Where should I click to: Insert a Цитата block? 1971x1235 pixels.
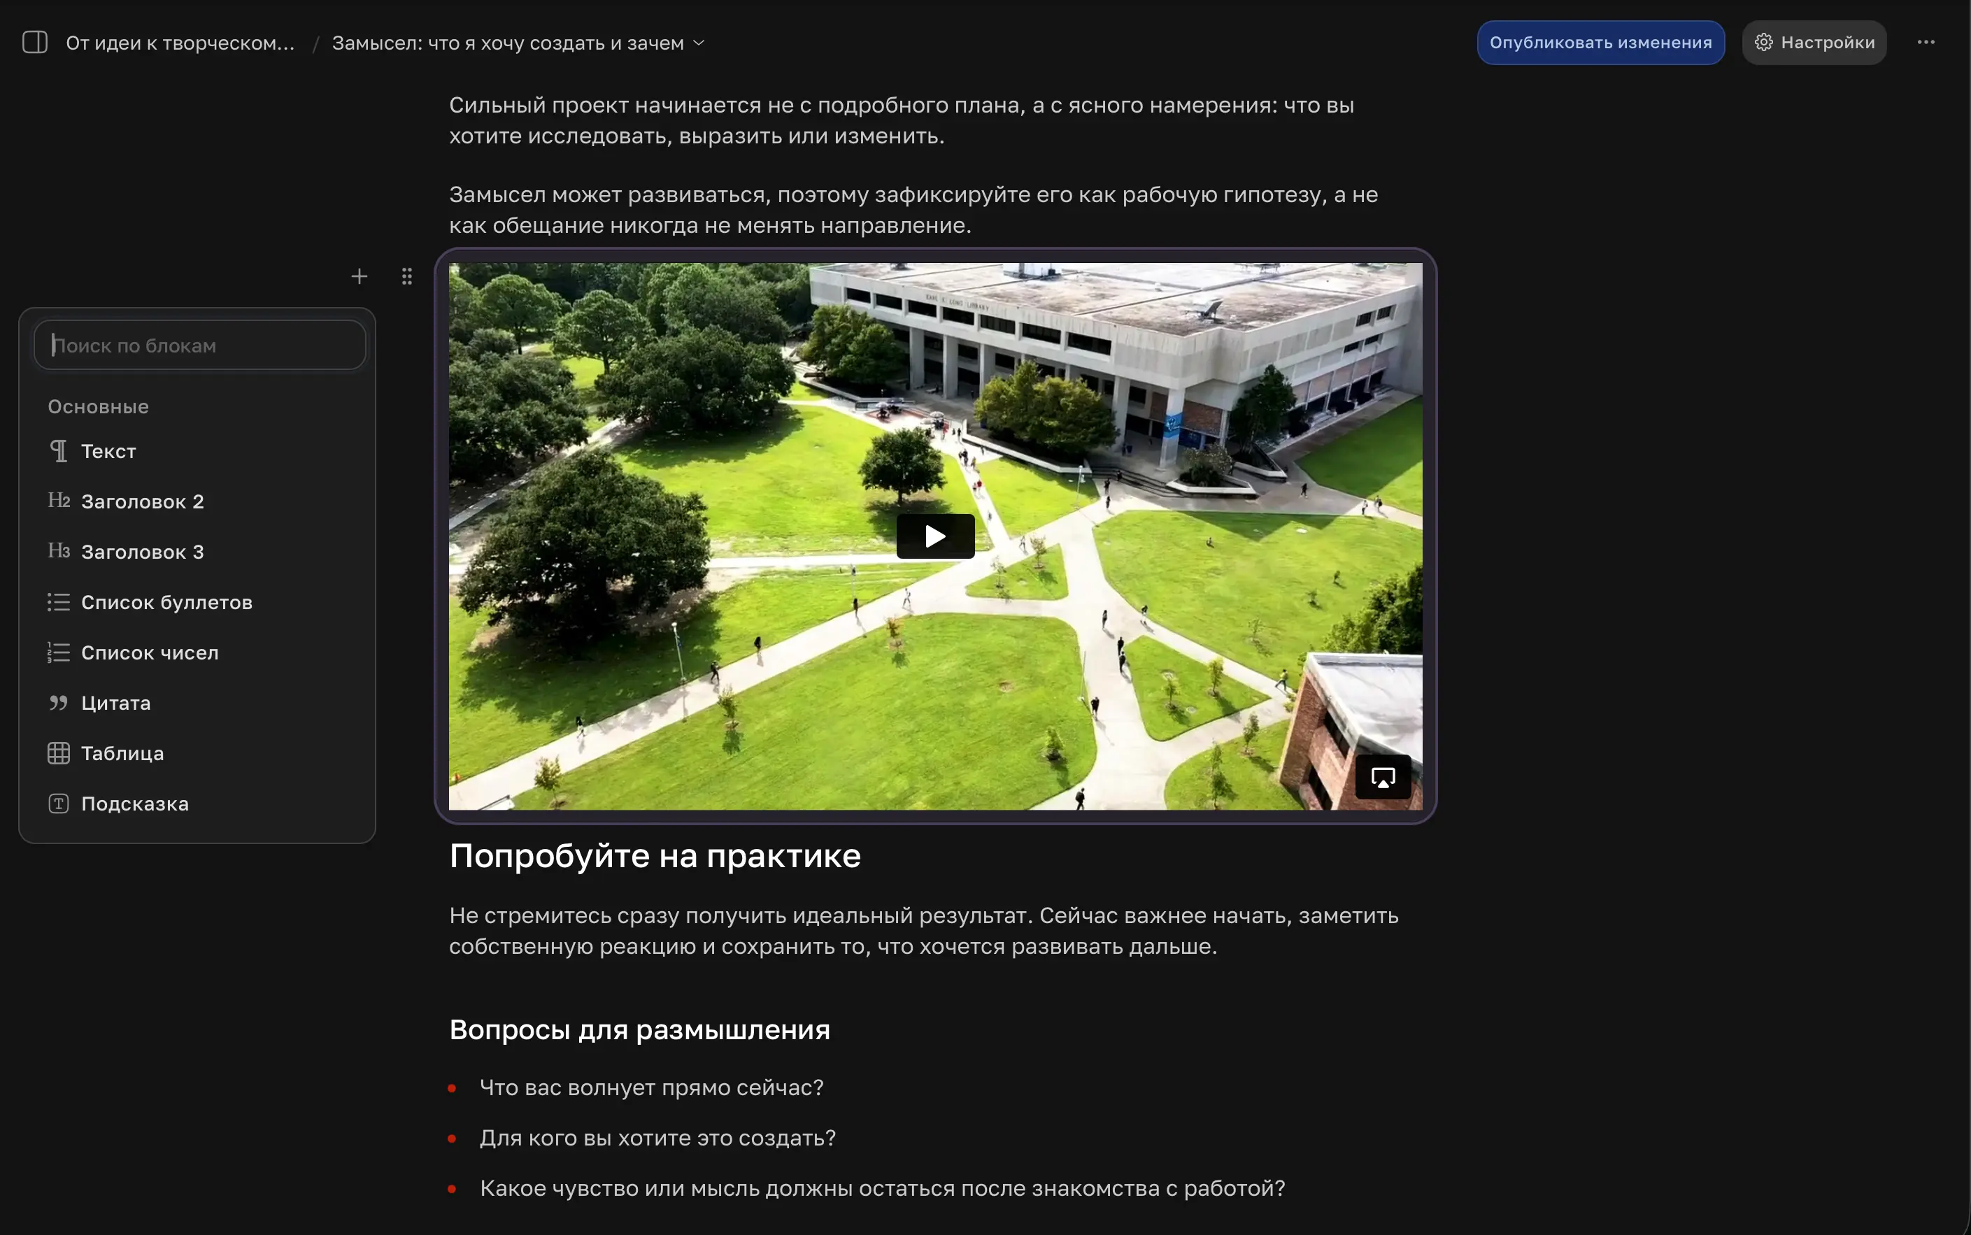coord(197,704)
